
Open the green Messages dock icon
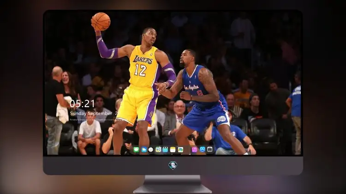coord(136,150)
